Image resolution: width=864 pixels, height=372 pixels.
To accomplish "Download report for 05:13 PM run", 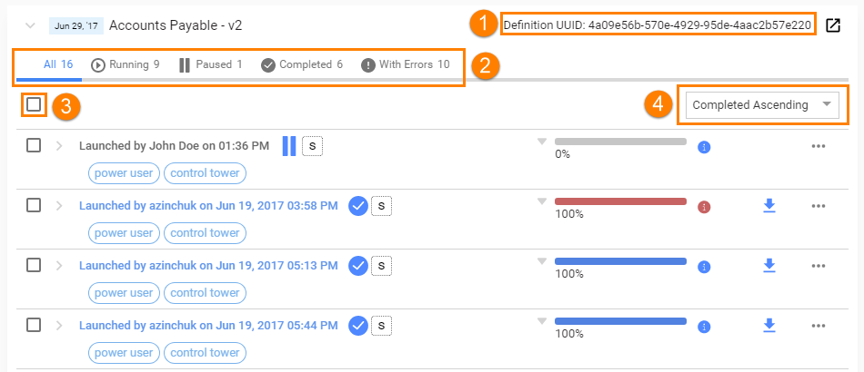I will point(769,266).
